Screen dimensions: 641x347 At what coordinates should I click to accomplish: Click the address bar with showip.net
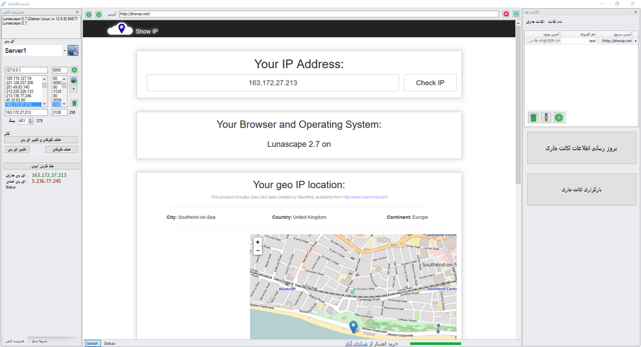click(308, 14)
